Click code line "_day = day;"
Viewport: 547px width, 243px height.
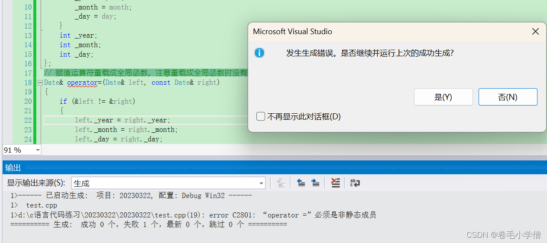click(x=96, y=16)
